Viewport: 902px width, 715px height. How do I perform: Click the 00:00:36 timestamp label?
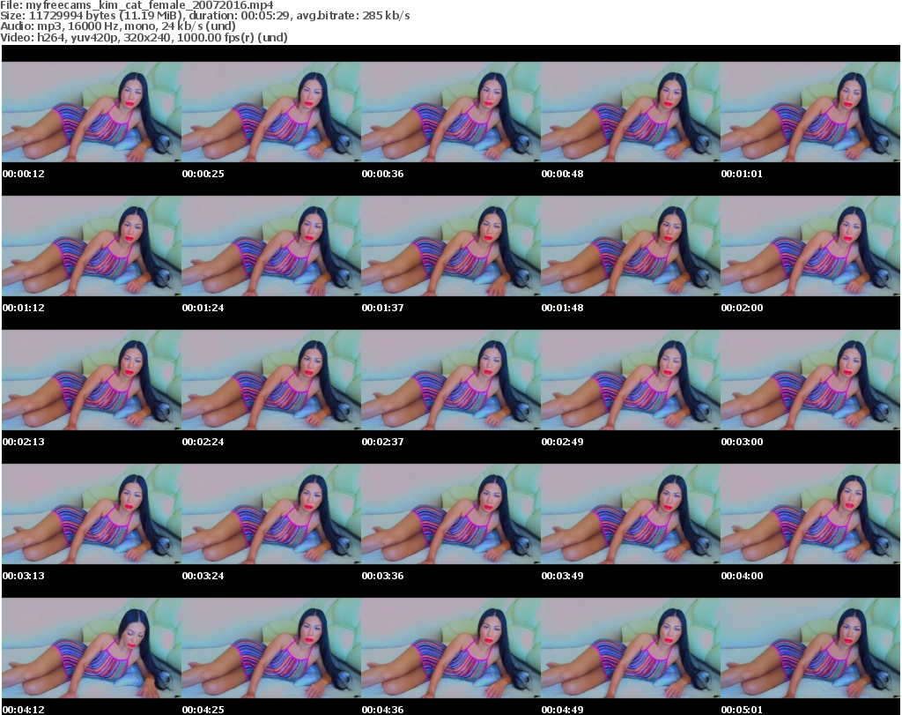point(382,174)
